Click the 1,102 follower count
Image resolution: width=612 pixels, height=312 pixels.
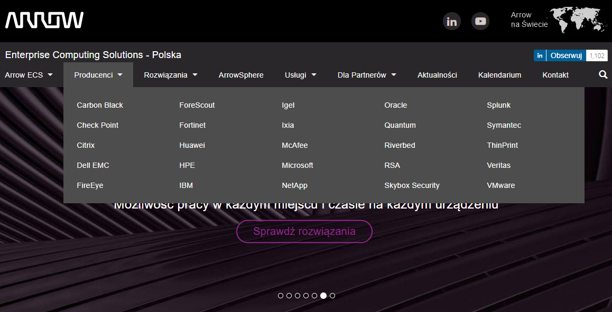click(597, 55)
